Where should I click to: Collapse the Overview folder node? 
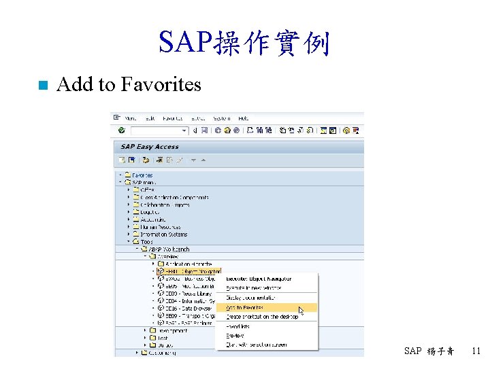tap(146, 256)
